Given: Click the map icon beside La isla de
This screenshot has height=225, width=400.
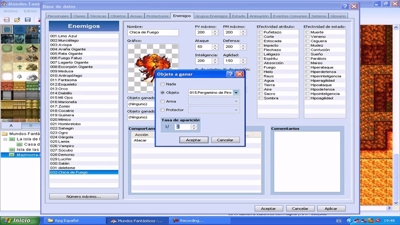Looking at the screenshot, I should point(12,139).
